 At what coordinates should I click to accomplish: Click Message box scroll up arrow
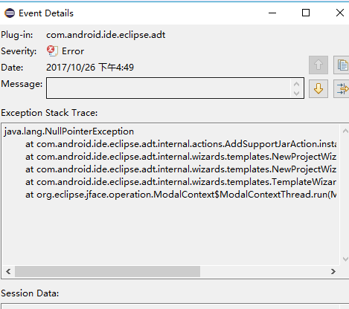(x=296, y=84)
